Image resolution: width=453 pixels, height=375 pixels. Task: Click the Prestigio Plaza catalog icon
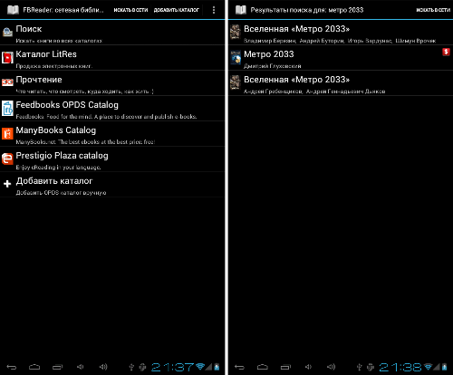[x=7, y=159]
